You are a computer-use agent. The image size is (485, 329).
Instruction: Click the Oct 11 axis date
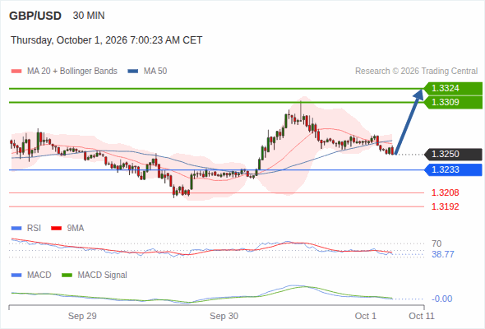tap(422, 316)
